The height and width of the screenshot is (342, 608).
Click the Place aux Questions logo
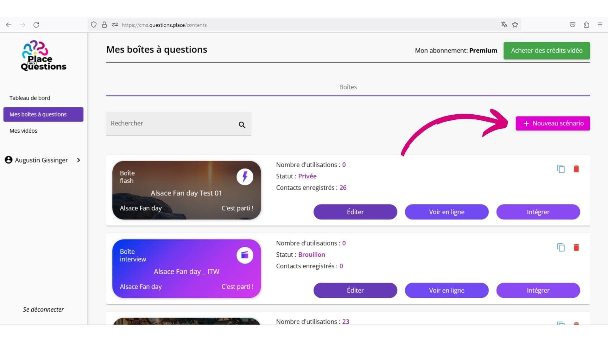(43, 55)
